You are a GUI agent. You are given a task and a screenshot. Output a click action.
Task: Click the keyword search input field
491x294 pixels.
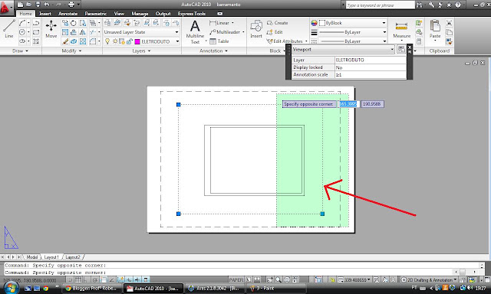(x=381, y=5)
